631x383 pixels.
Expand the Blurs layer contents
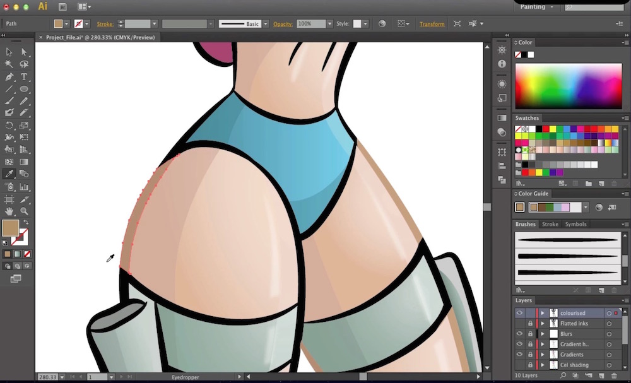tap(543, 334)
